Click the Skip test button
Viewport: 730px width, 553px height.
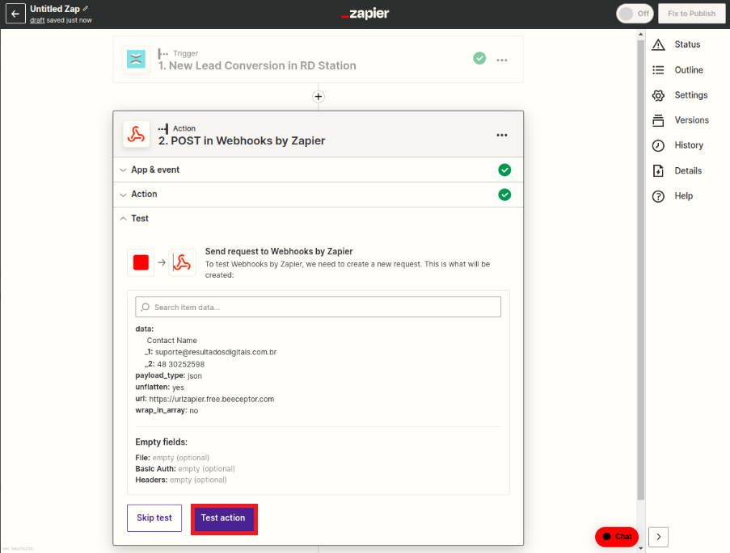coord(154,519)
